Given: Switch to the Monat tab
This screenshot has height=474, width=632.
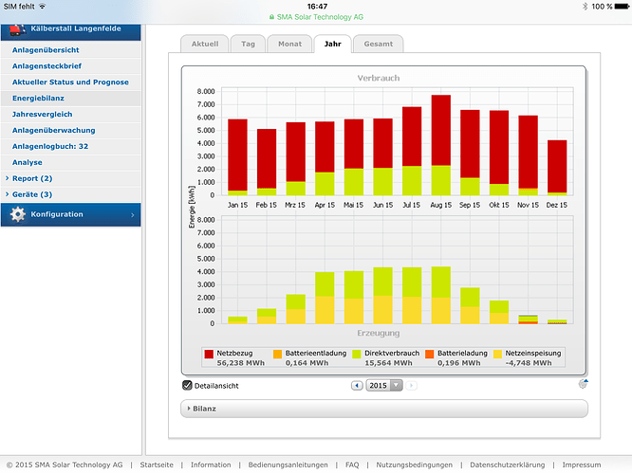Looking at the screenshot, I should 289,44.
